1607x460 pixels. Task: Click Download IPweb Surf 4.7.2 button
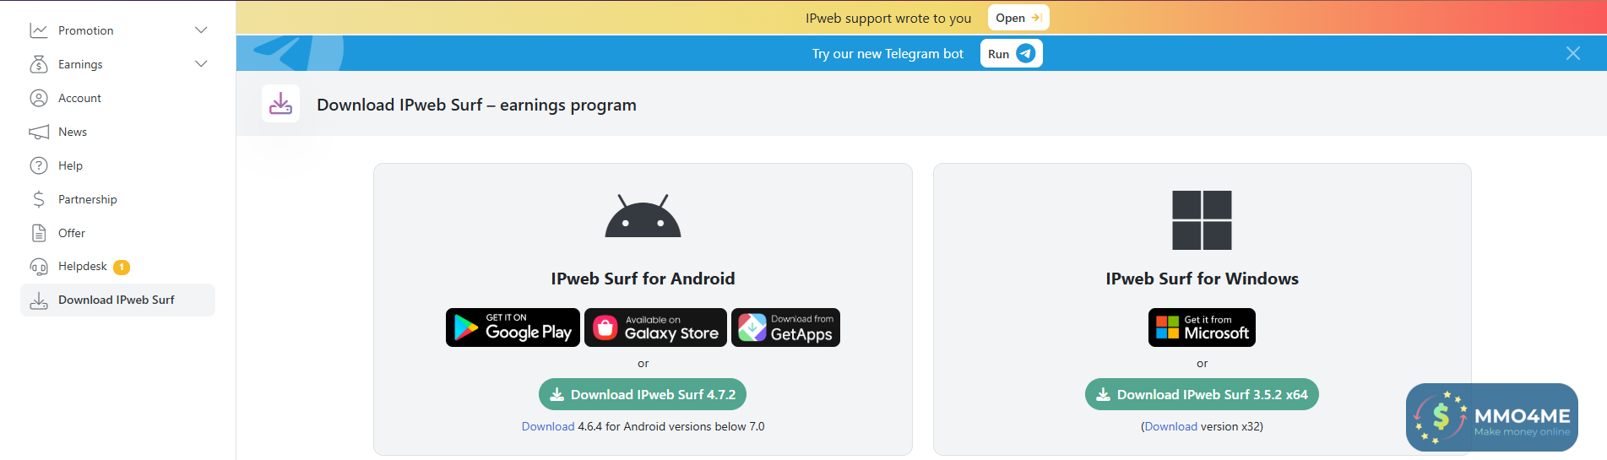click(643, 394)
